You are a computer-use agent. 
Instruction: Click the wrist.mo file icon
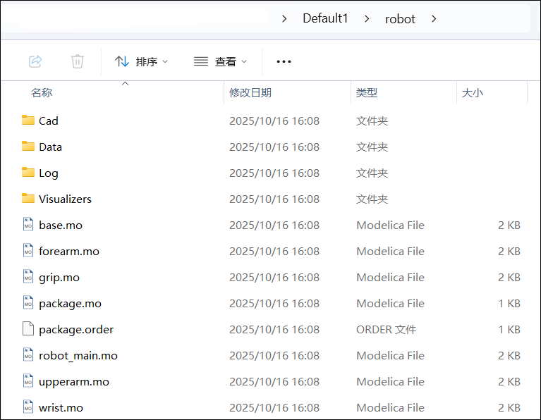click(28, 407)
